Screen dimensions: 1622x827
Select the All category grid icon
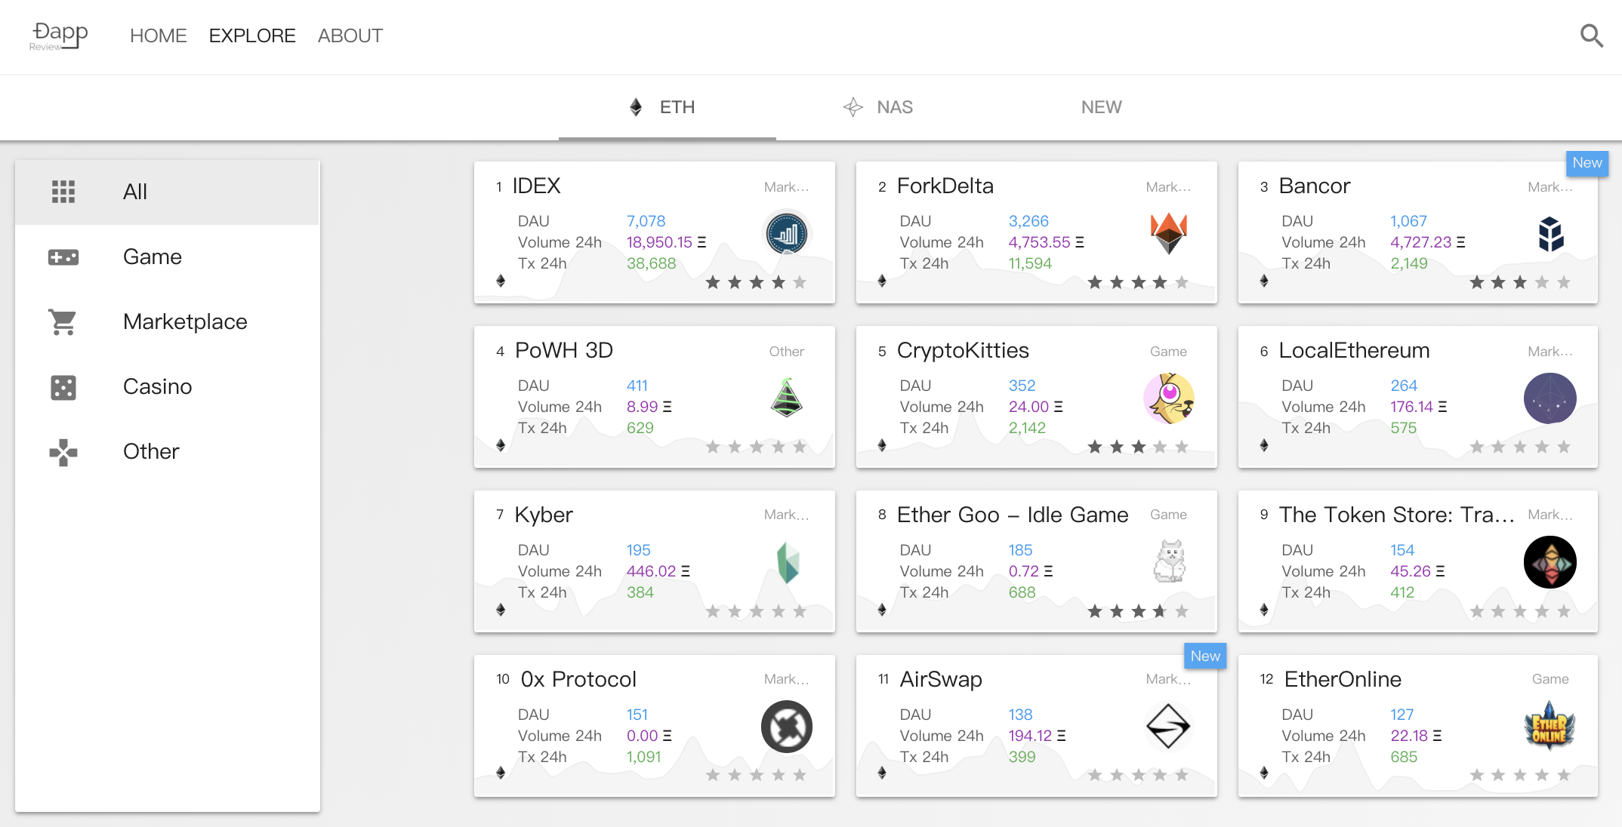[64, 192]
